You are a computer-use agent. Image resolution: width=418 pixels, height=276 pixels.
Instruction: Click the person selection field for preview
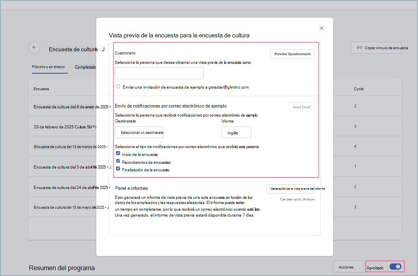(159, 73)
